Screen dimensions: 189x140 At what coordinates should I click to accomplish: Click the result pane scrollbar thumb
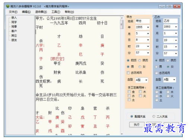(122, 25)
